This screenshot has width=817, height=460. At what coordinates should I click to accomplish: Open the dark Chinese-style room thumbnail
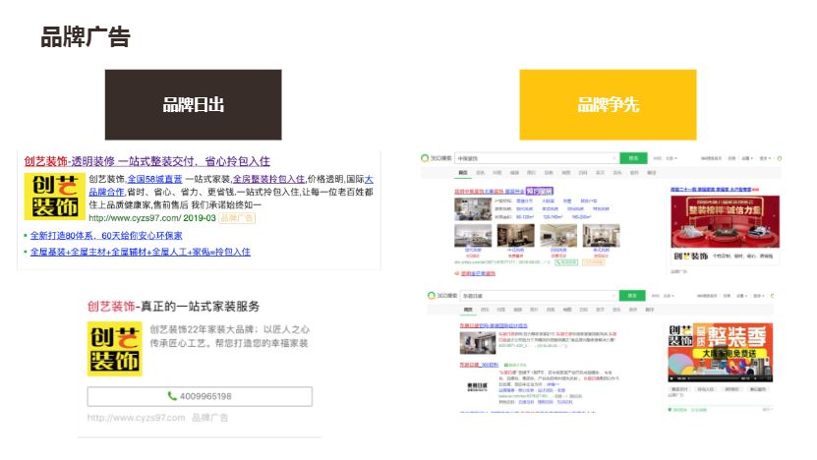click(x=515, y=236)
